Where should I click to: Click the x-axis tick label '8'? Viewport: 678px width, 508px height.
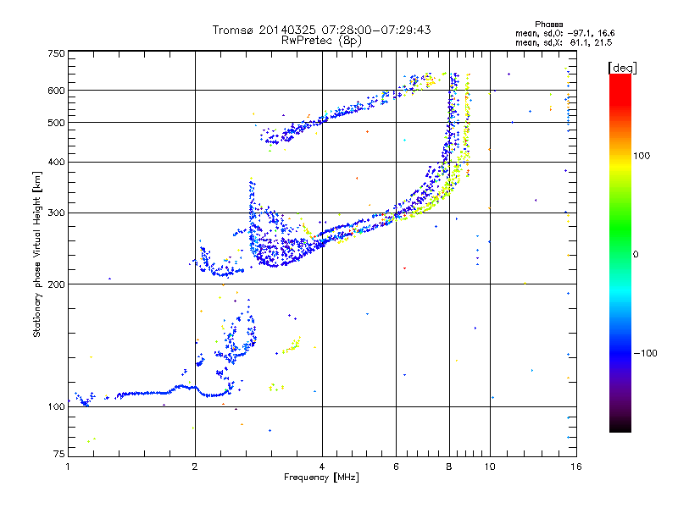pos(449,467)
